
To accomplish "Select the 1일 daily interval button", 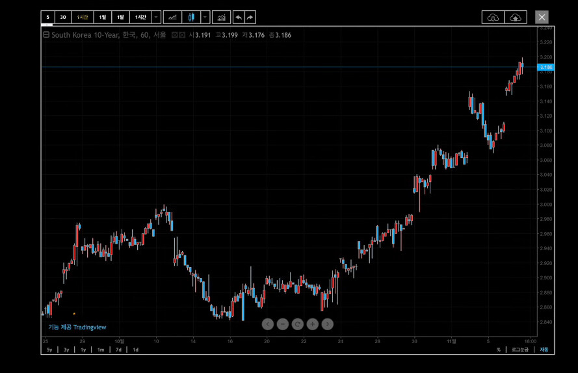I will (x=103, y=18).
